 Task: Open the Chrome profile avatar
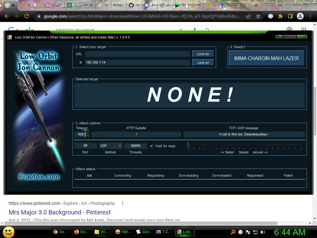[300, 16]
